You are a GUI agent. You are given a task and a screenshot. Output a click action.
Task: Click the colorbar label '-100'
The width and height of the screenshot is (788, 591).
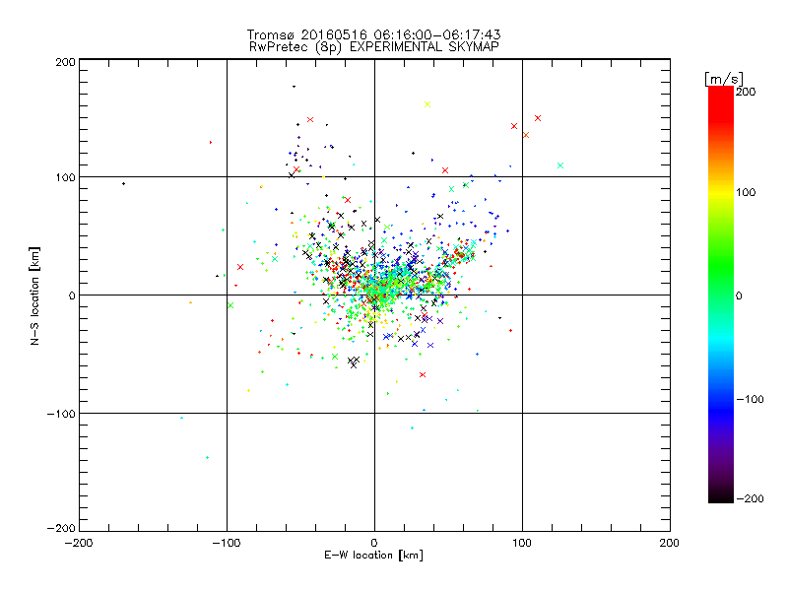750,399
